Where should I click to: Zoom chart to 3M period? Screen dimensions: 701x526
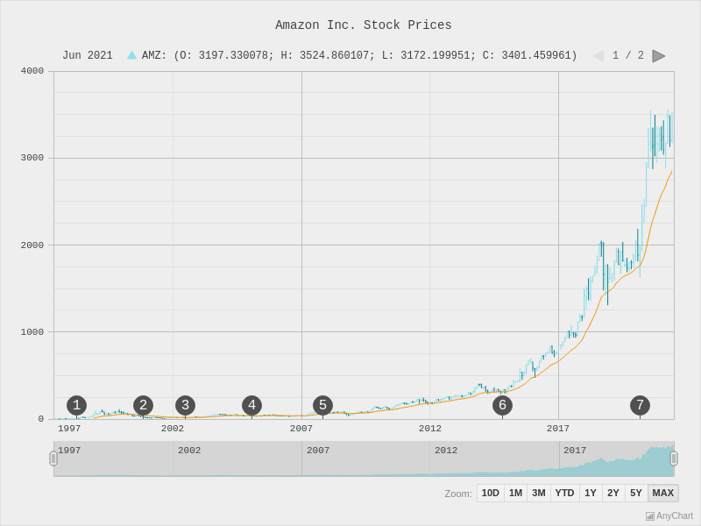click(539, 493)
